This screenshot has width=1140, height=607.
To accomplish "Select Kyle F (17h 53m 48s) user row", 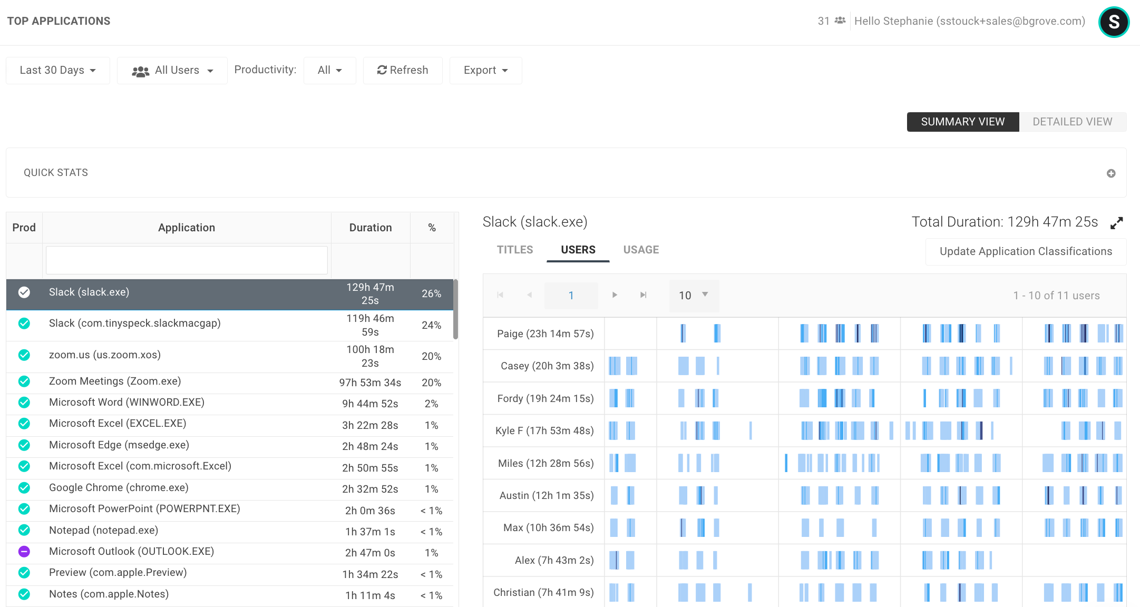I will (804, 430).
